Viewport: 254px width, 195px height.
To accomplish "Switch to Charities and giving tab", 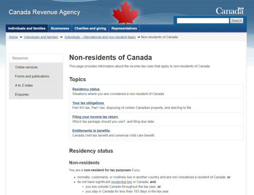I will [x=90, y=28].
